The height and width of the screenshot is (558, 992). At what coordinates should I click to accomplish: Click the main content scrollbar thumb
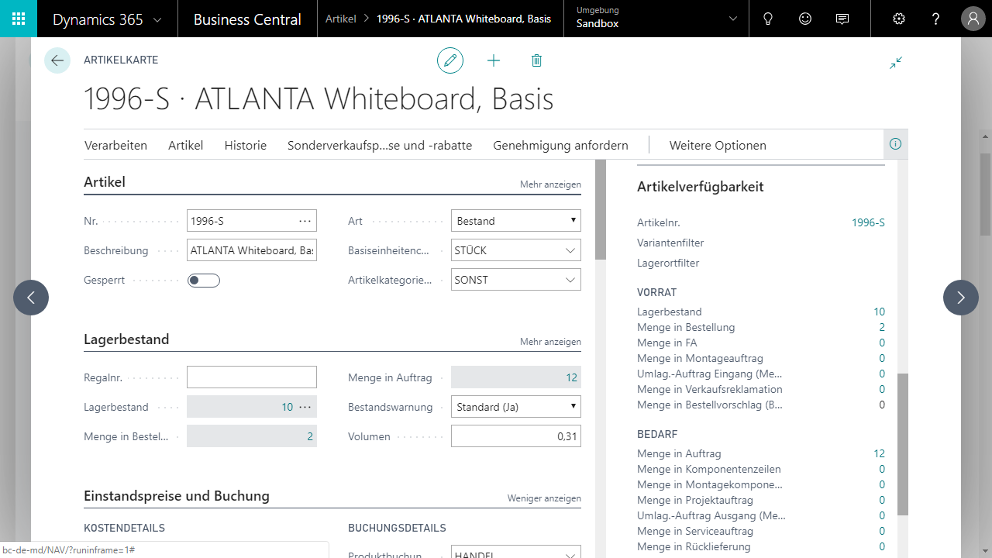[x=601, y=209]
